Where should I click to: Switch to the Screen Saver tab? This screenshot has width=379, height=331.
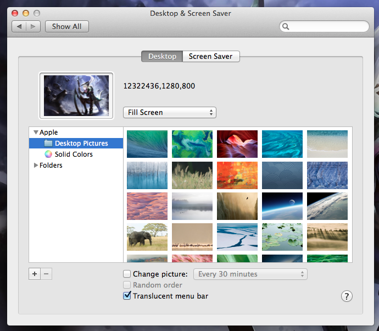pos(211,57)
